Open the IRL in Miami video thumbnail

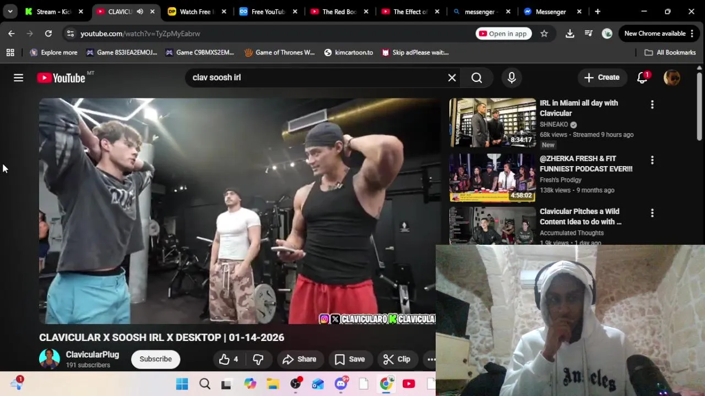click(492, 123)
